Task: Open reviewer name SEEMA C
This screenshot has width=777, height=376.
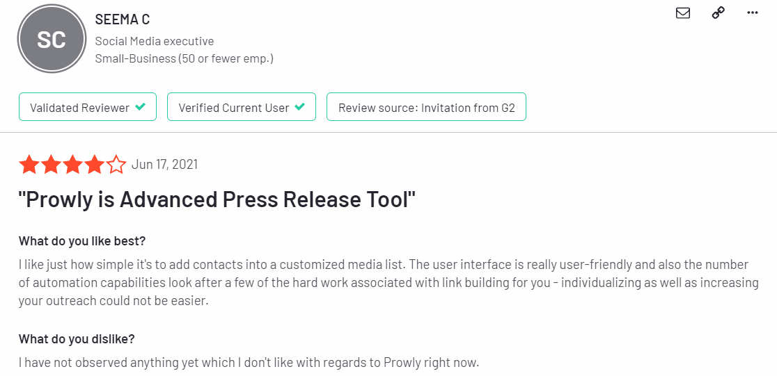Action: coord(123,19)
